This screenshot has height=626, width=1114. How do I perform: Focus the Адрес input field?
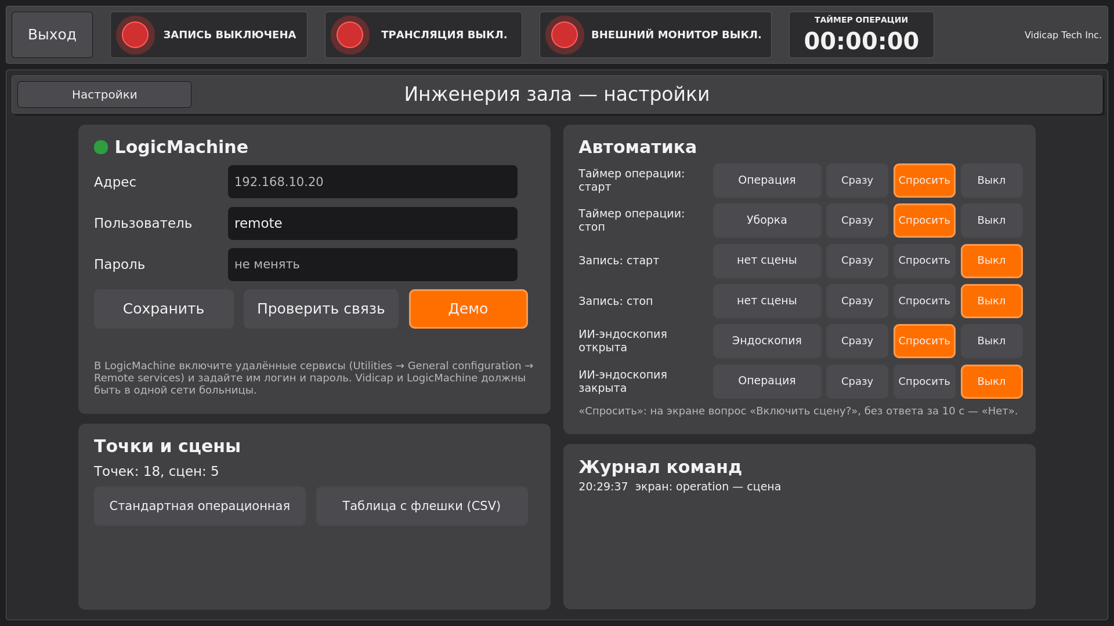pyautogui.click(x=372, y=182)
